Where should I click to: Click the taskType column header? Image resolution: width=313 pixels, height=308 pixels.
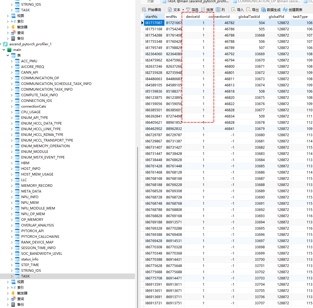tap(302, 17)
